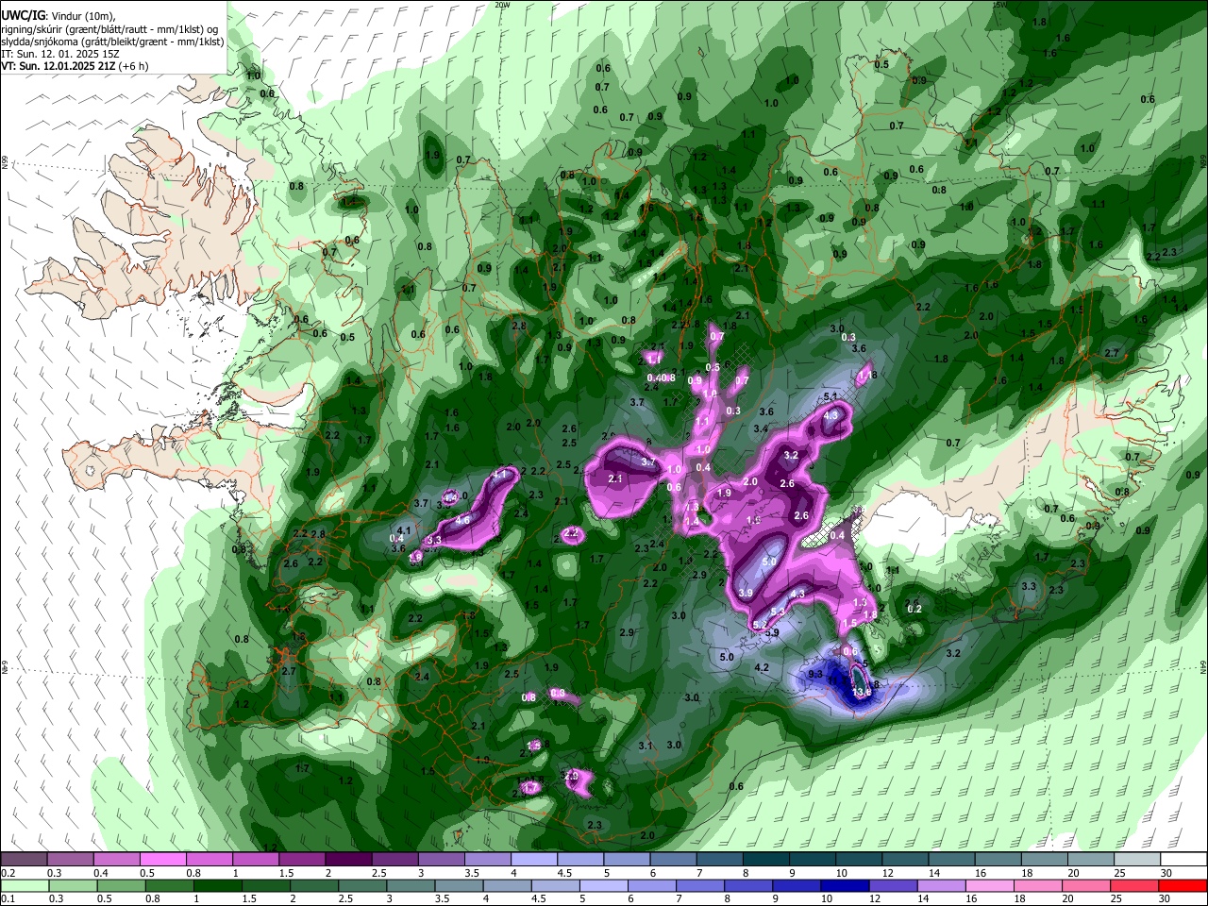This screenshot has height=906, width=1208.
Task: Click the "20W" longitude label at the map's top edge
Action: click(502, 5)
